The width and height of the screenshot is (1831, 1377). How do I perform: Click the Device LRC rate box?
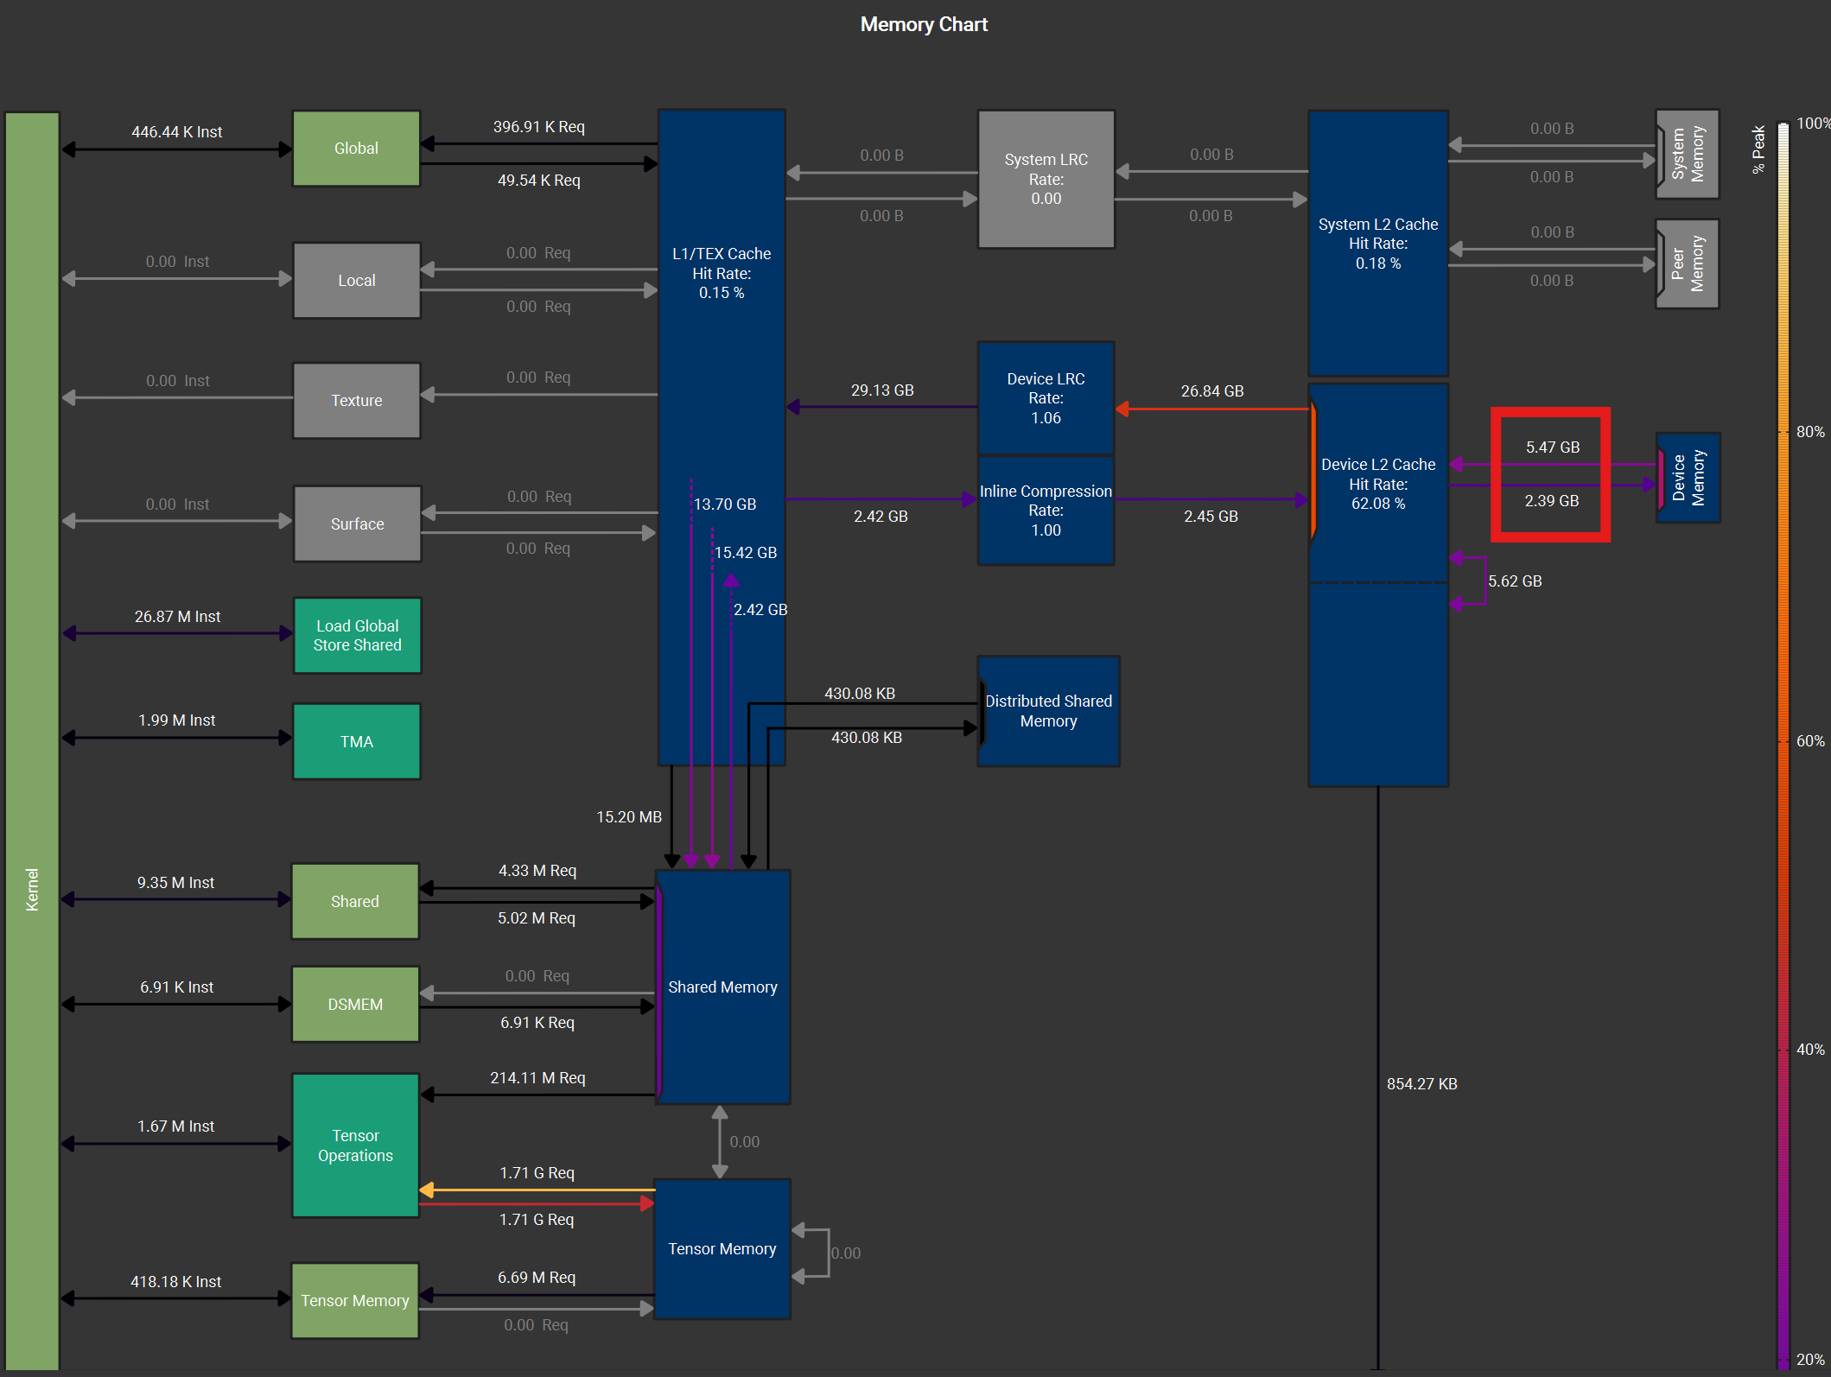tap(1046, 398)
